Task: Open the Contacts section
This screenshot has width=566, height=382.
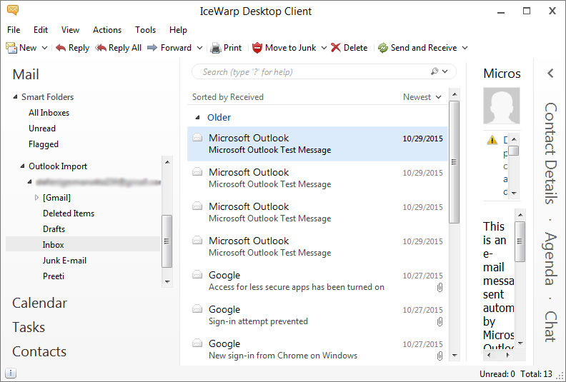Action: 39,351
